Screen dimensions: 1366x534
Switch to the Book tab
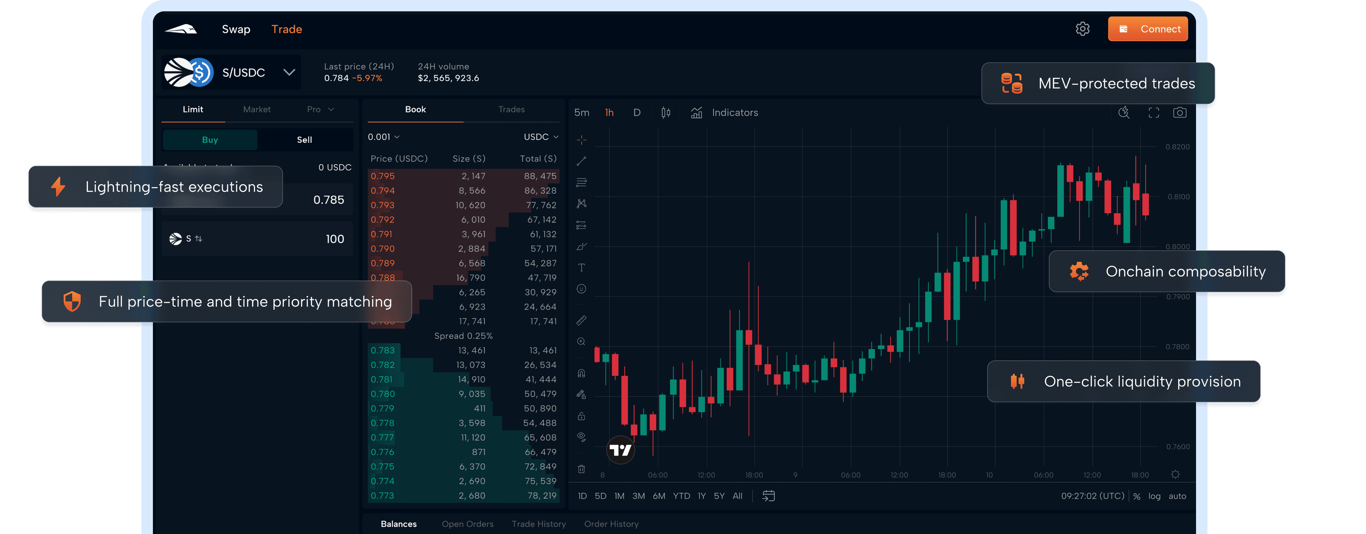pyautogui.click(x=415, y=110)
